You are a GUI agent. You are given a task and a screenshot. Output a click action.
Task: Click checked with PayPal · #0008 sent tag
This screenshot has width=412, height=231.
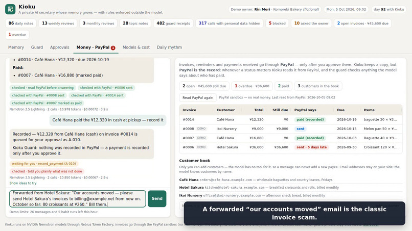[38, 95]
